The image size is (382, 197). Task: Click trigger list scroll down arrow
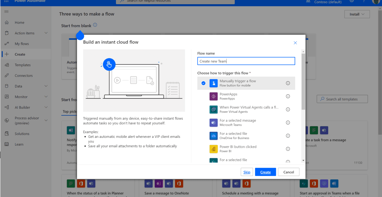[x=303, y=160]
